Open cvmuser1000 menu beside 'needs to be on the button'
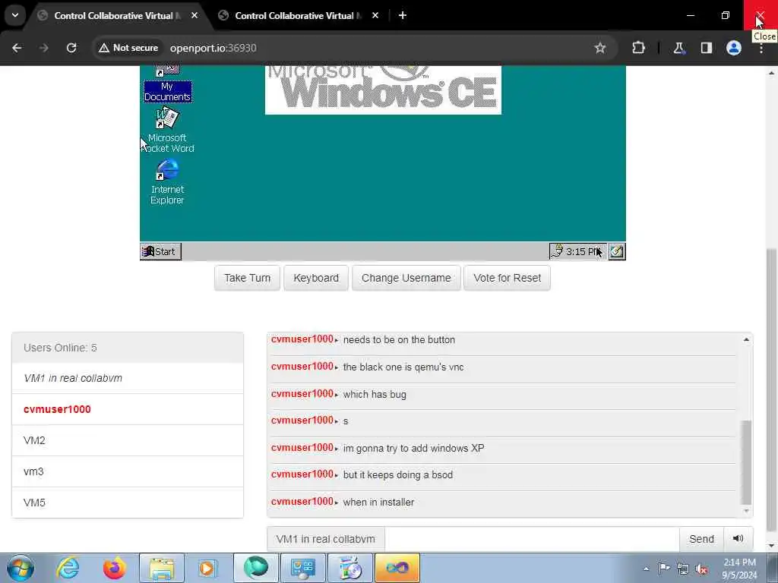The height and width of the screenshot is (583, 778). click(x=304, y=339)
